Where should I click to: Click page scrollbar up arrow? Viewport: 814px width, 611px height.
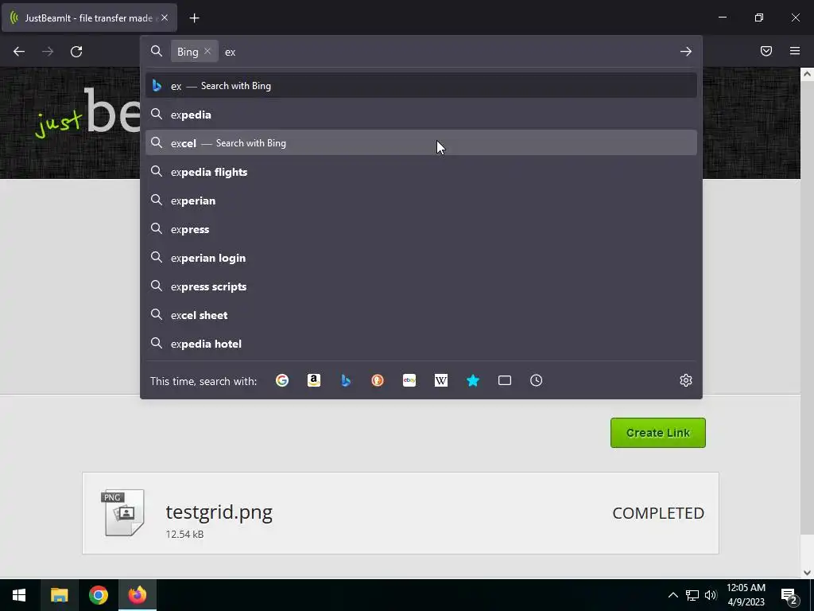(807, 74)
